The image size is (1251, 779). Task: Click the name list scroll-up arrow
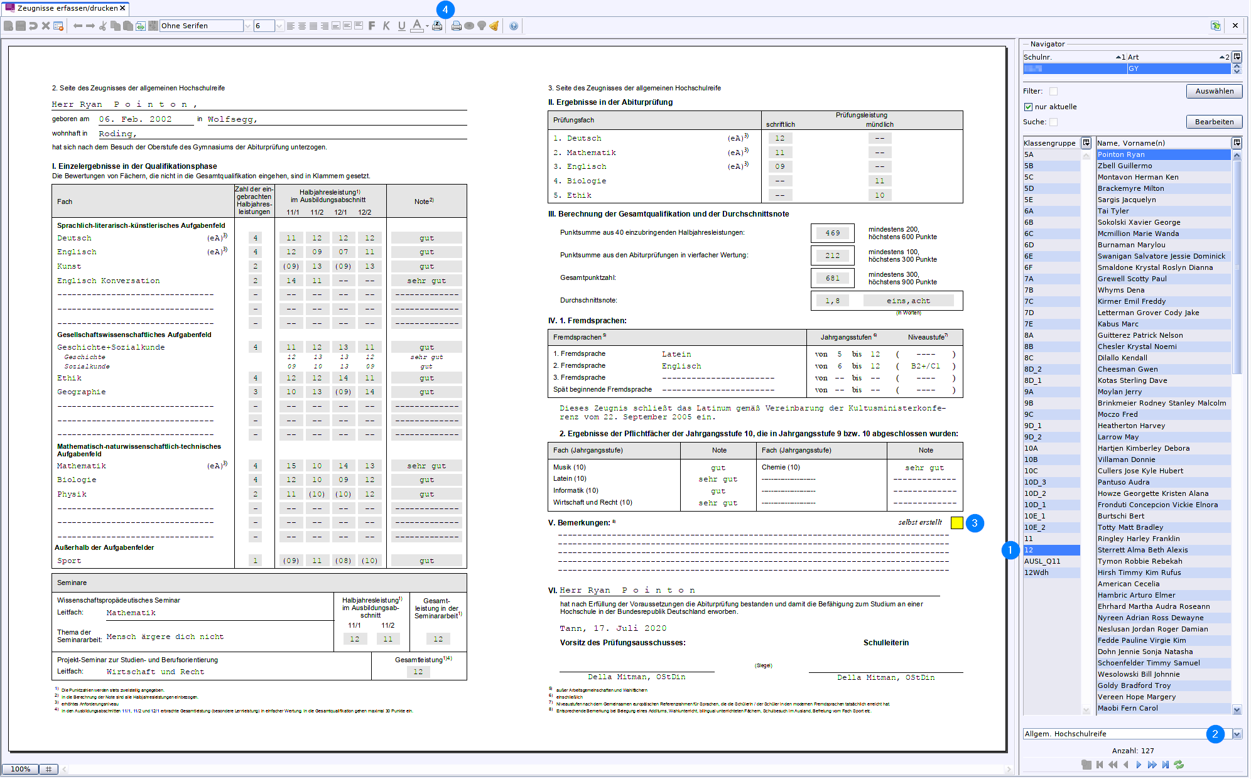click(1237, 155)
